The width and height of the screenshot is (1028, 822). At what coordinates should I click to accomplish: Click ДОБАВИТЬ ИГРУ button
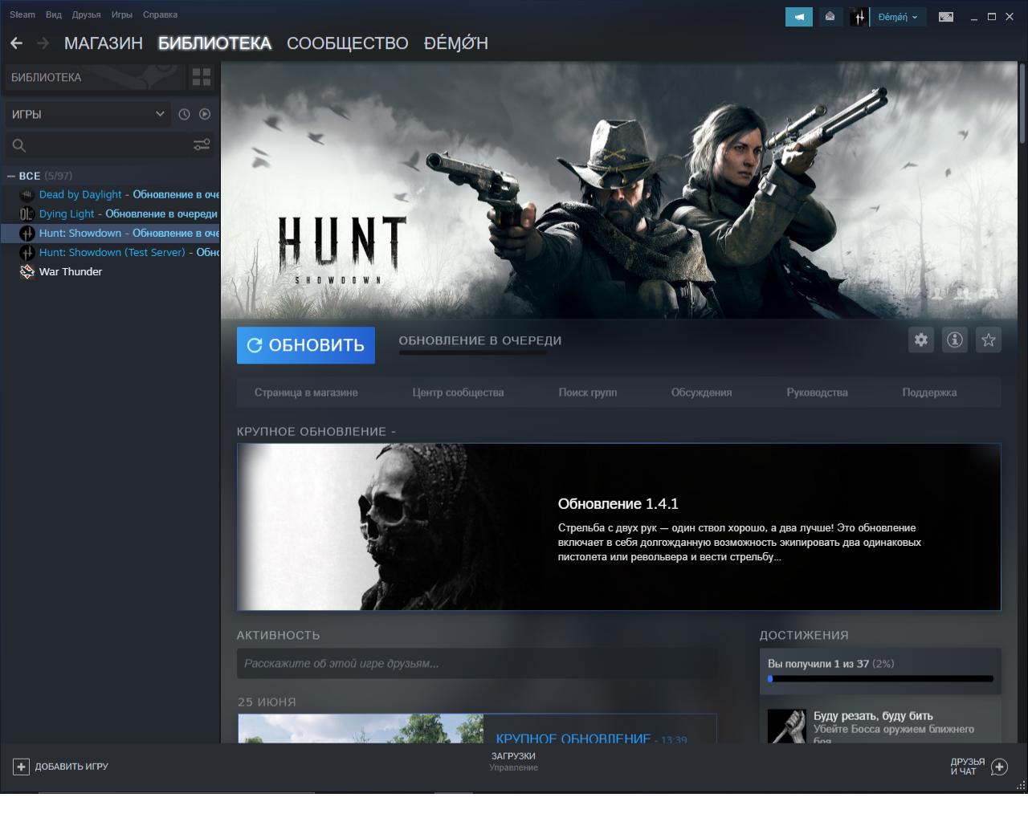[61, 767]
